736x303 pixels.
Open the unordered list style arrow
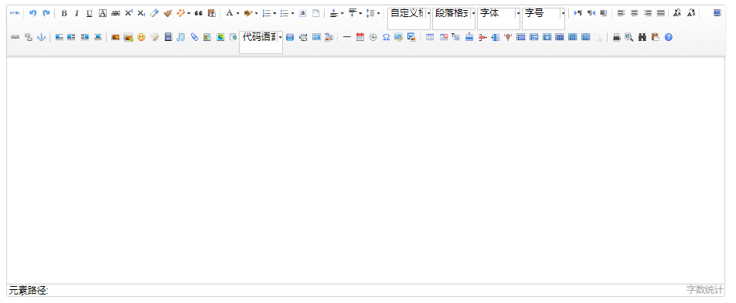(292, 13)
